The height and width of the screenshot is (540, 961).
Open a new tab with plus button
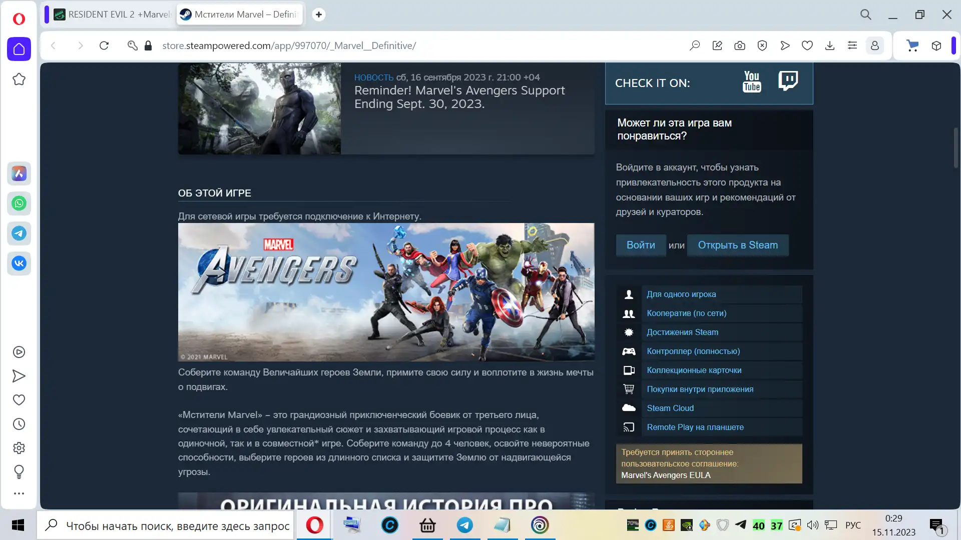coord(319,14)
